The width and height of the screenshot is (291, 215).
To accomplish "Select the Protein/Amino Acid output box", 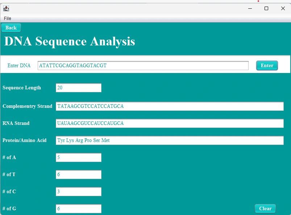I will [169, 140].
